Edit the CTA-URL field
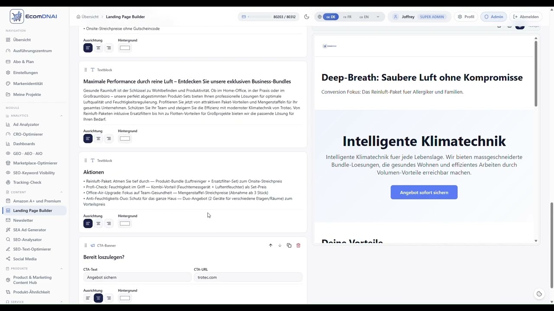554x311 pixels. point(248,277)
